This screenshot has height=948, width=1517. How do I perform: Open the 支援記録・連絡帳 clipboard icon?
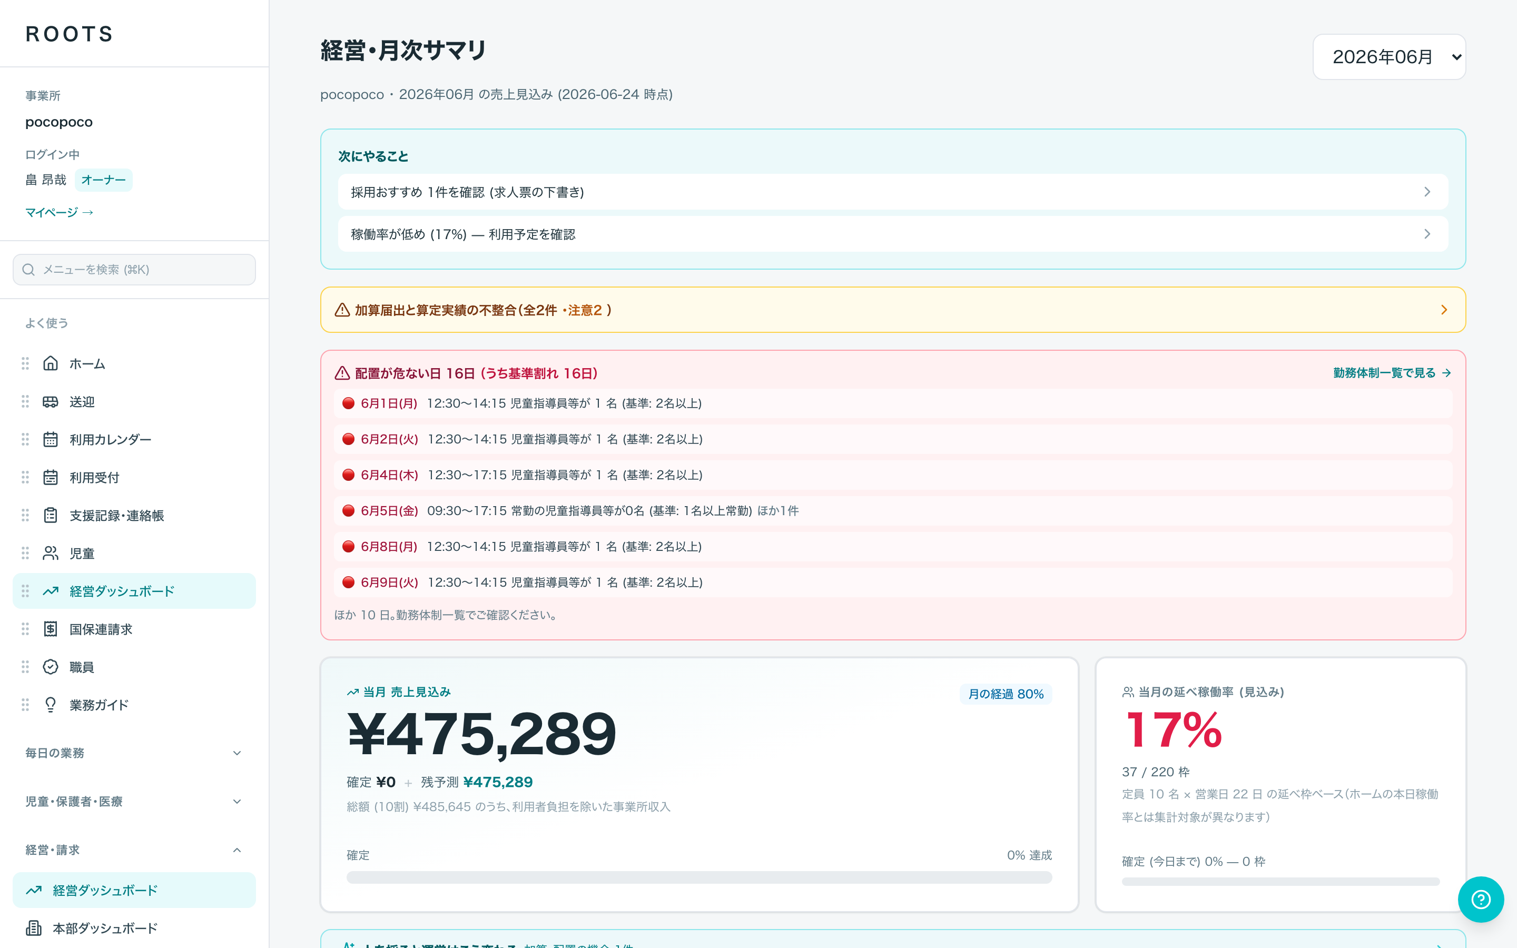click(x=50, y=516)
